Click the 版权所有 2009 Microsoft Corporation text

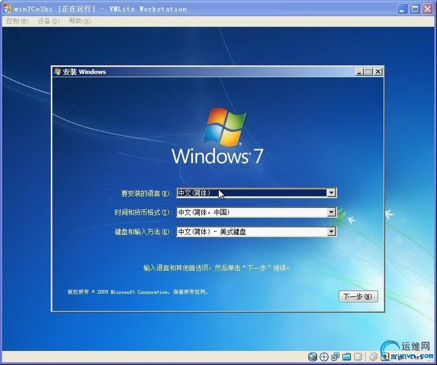click(138, 292)
